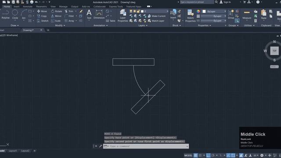Expand the Annotation panel
This screenshot has height=158, width=281.
tap(101, 25)
